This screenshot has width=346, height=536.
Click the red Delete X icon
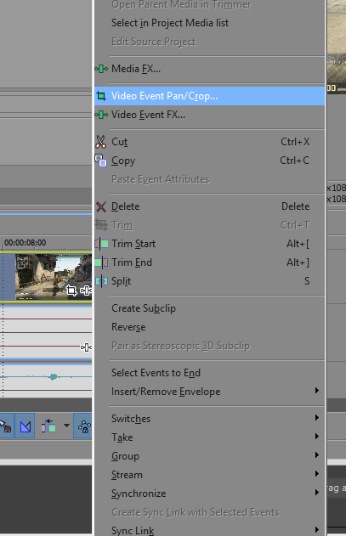coord(101,206)
